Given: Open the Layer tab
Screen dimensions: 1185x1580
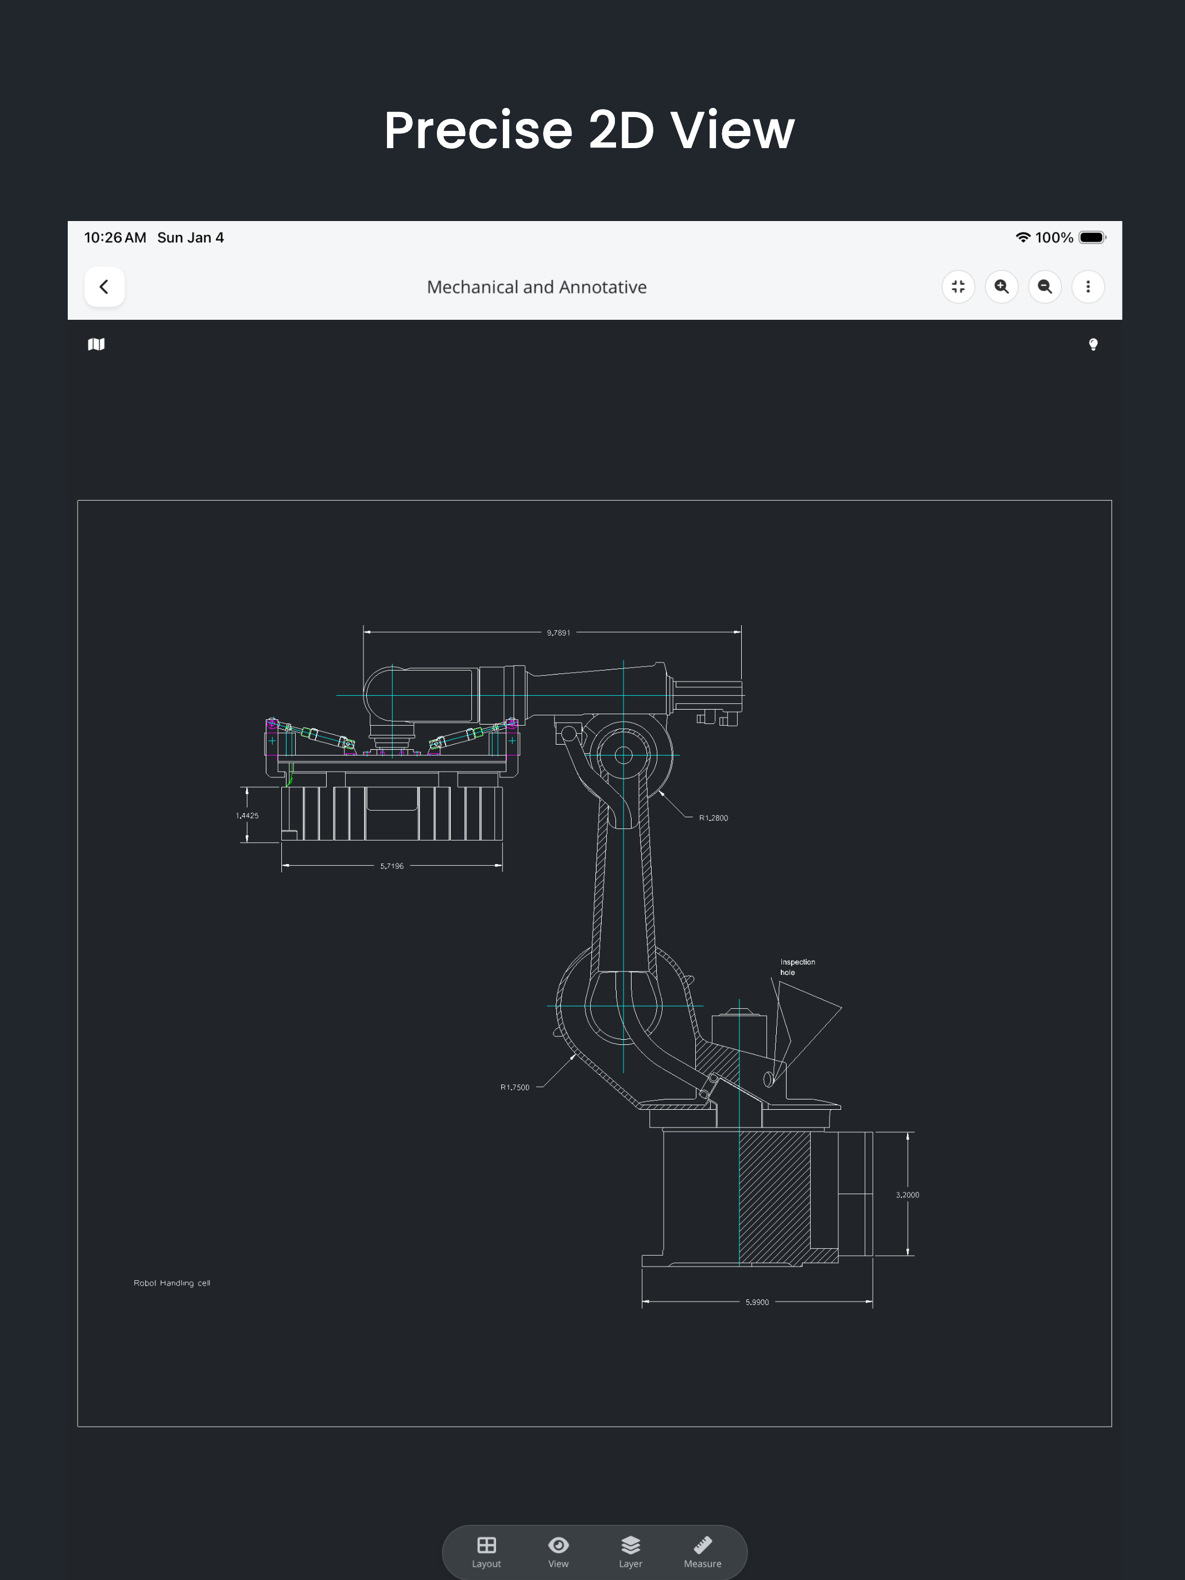Looking at the screenshot, I should 631,1551.
